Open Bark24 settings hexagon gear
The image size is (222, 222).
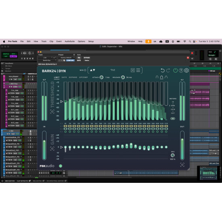pyautogui.click(x=186, y=70)
